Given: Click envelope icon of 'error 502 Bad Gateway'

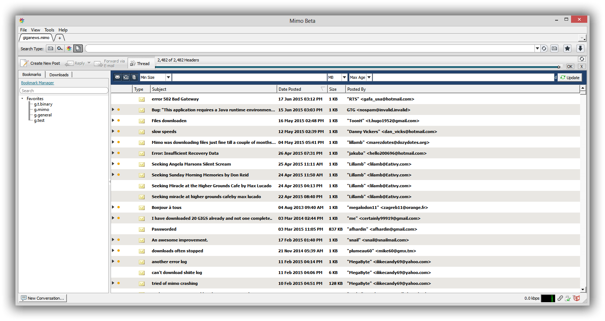Looking at the screenshot, I should pos(142,99).
